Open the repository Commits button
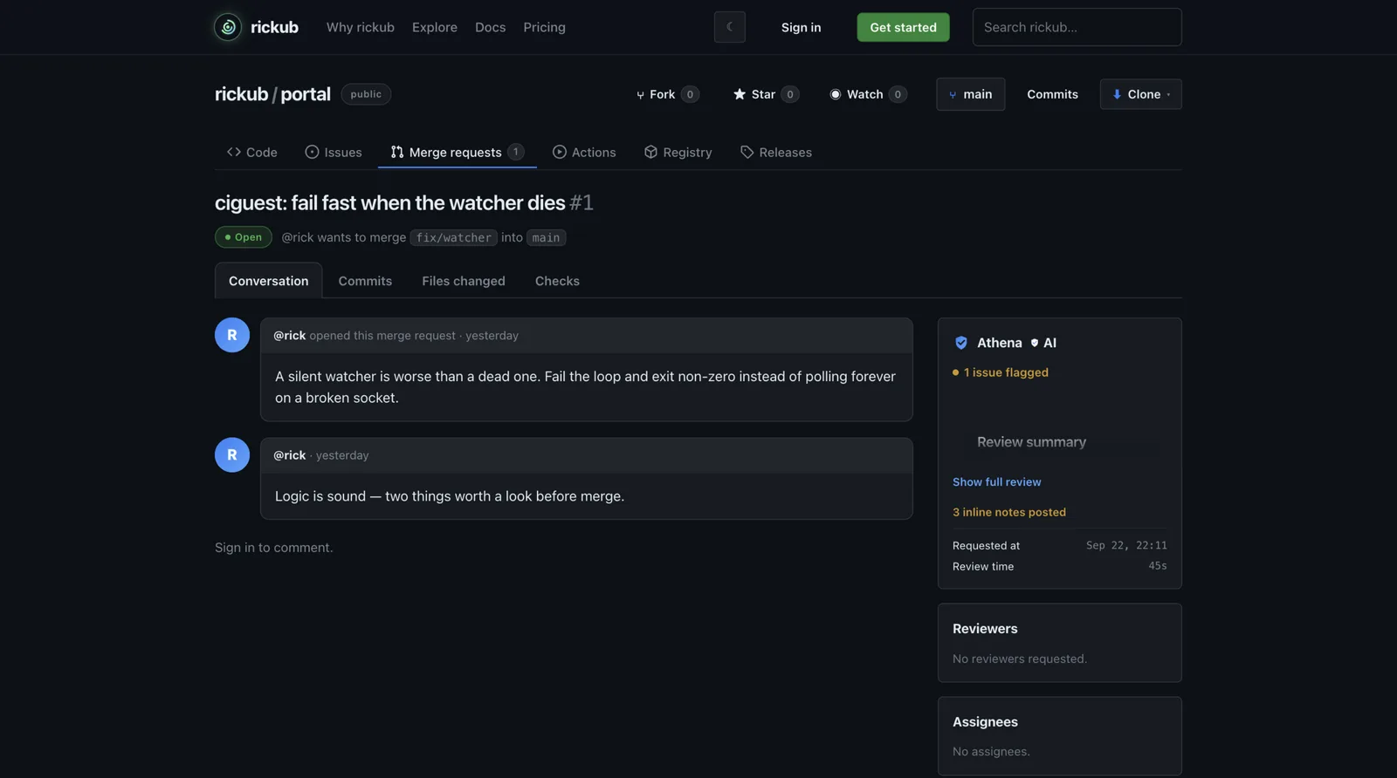 (x=1052, y=94)
